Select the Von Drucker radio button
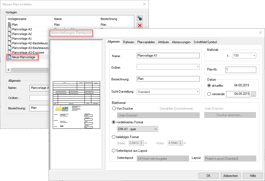Viewport: 265px width, 181px height. 114,109
